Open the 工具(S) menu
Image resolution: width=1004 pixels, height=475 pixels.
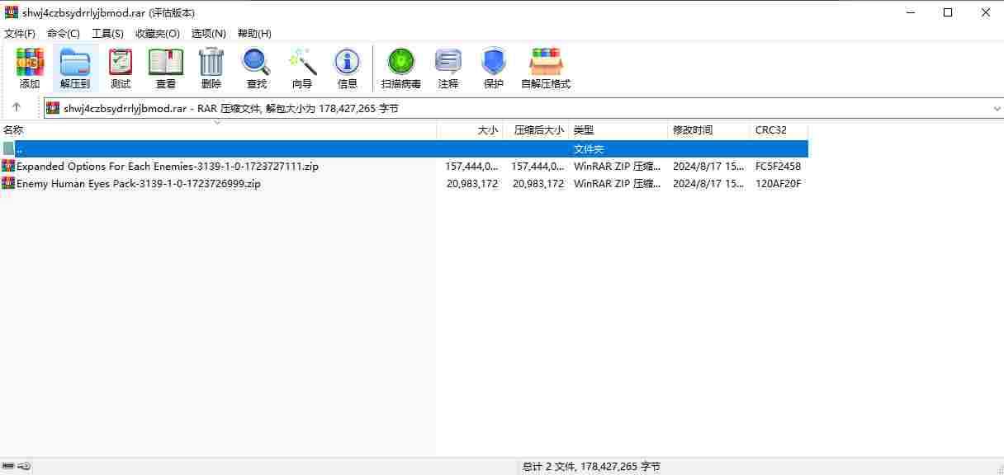tap(107, 34)
